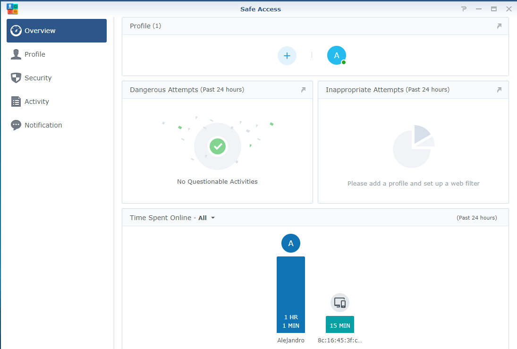
Task: Expand the Inappropriate Attempts panel arrow
Action: pos(499,90)
